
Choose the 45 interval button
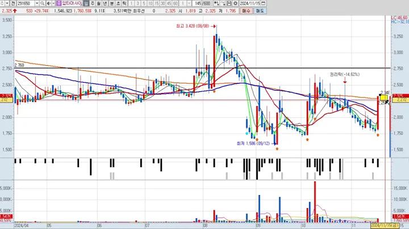169,3
